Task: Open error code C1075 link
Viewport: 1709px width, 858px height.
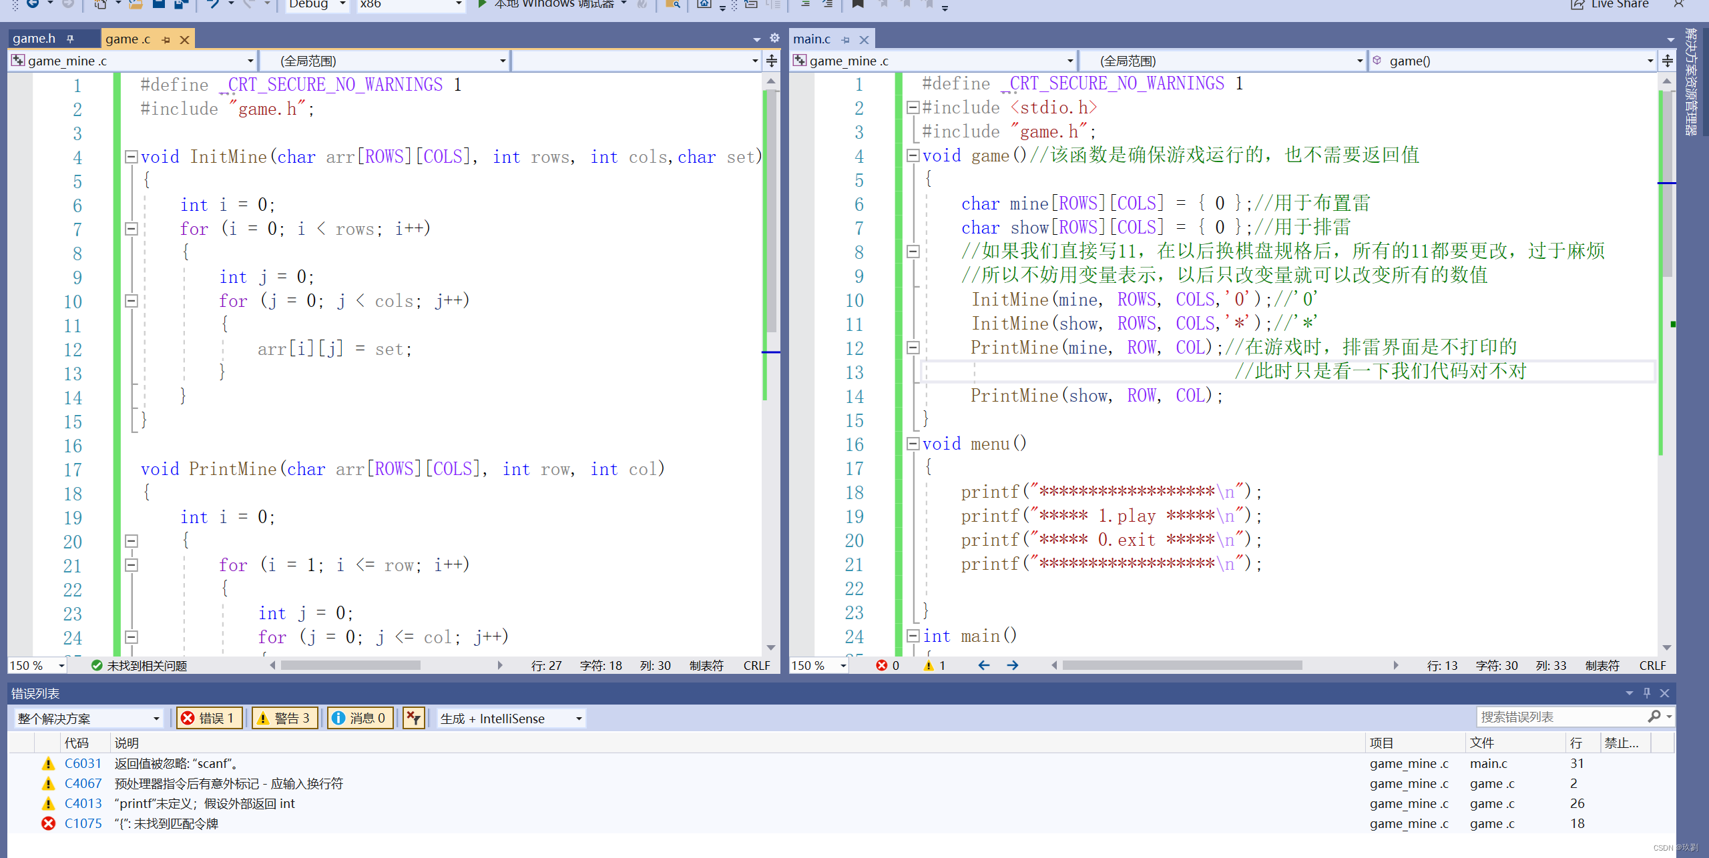Action: (x=83, y=823)
